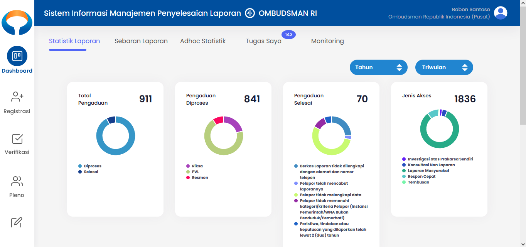Switch to the Adhoc Statistik tab
Image resolution: width=526 pixels, height=247 pixels.
(x=203, y=41)
